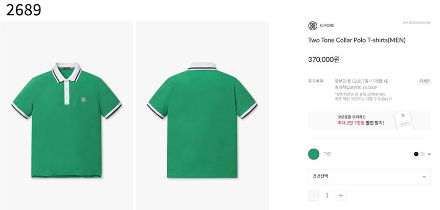Click the Two Tone Collar Polo product title

coord(357,40)
